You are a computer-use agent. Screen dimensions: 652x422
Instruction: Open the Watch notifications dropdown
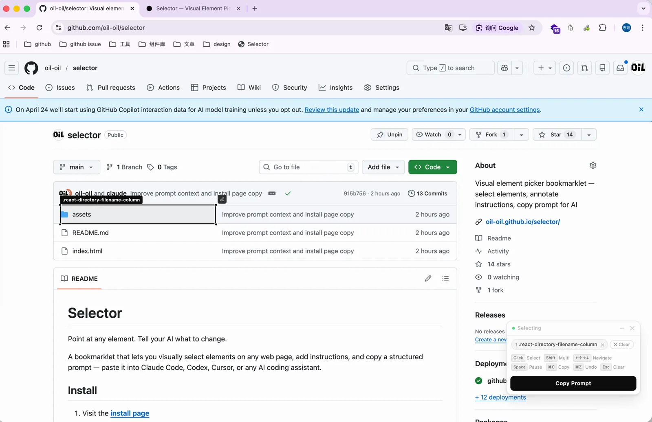438,135
